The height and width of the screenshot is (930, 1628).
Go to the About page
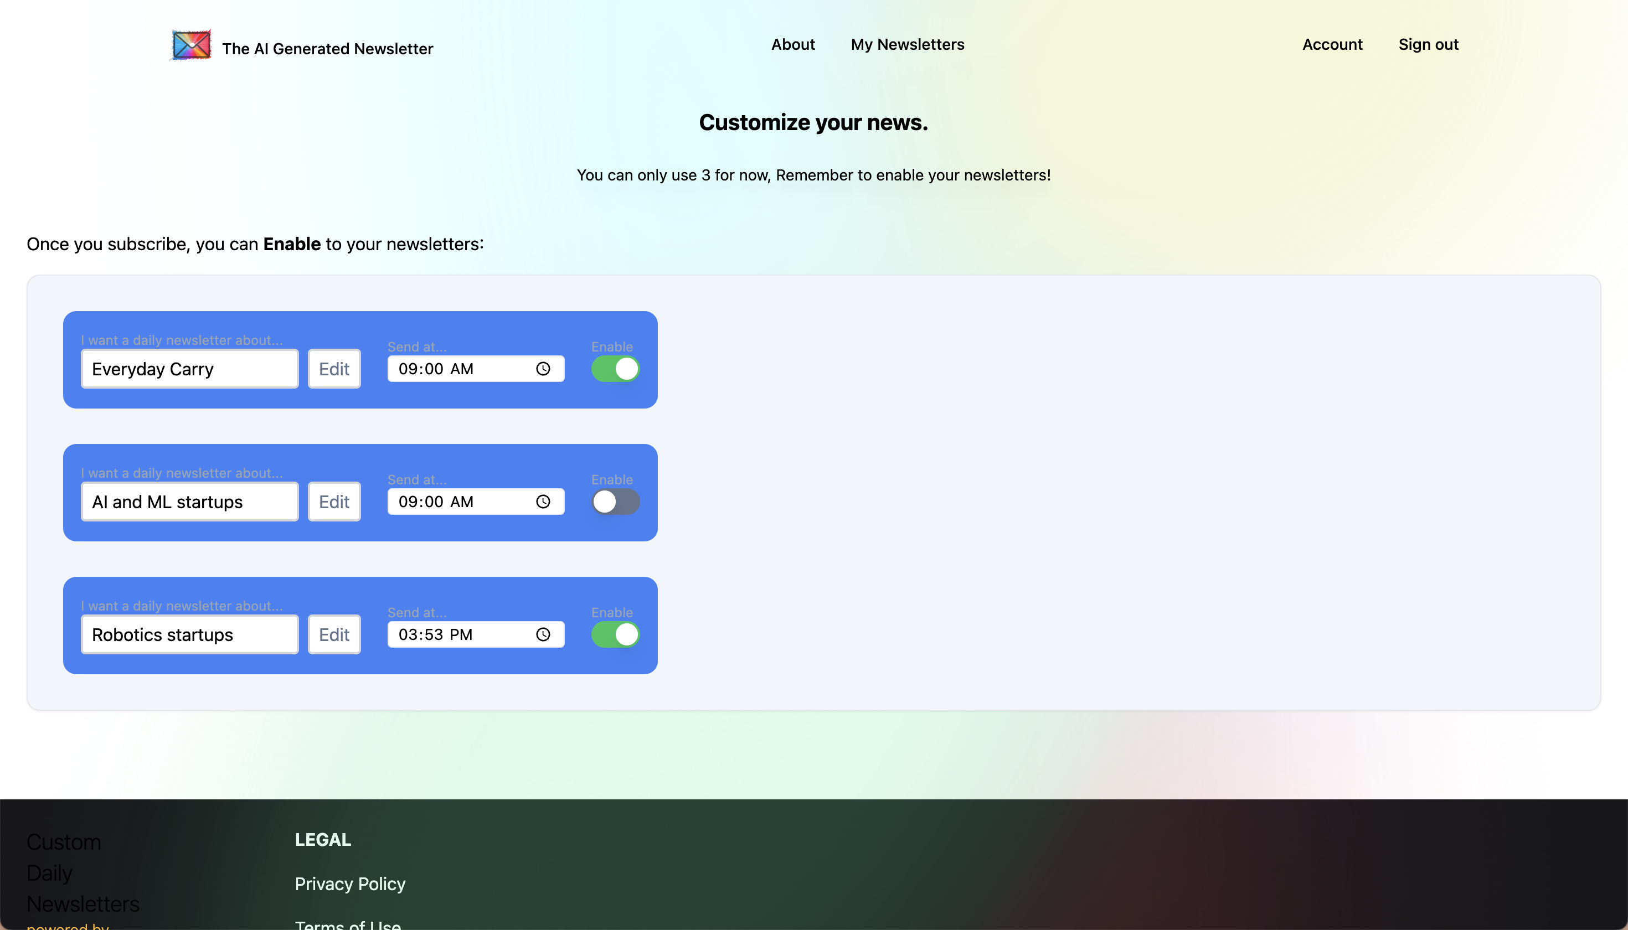[792, 45]
